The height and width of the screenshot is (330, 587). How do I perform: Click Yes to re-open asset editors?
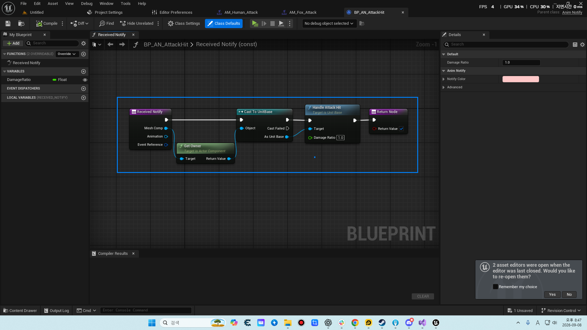click(x=552, y=295)
